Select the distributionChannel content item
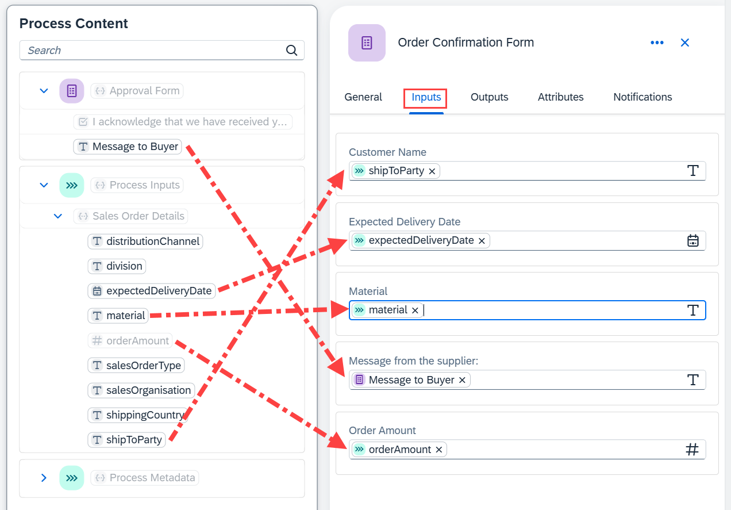 click(x=145, y=241)
